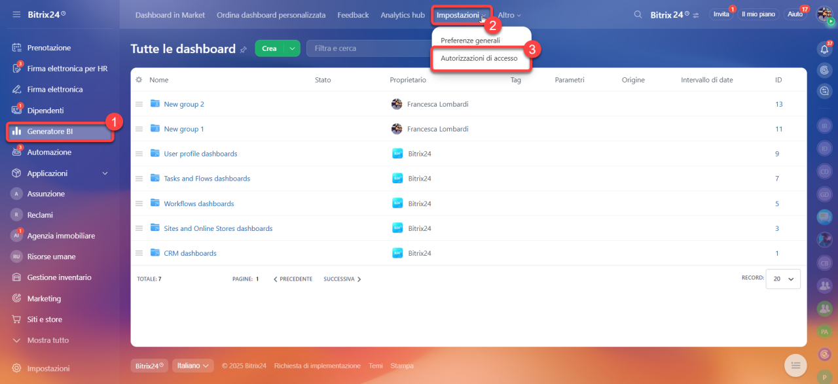The image size is (838, 384).
Task: Click the green Crea button
Action: (269, 48)
